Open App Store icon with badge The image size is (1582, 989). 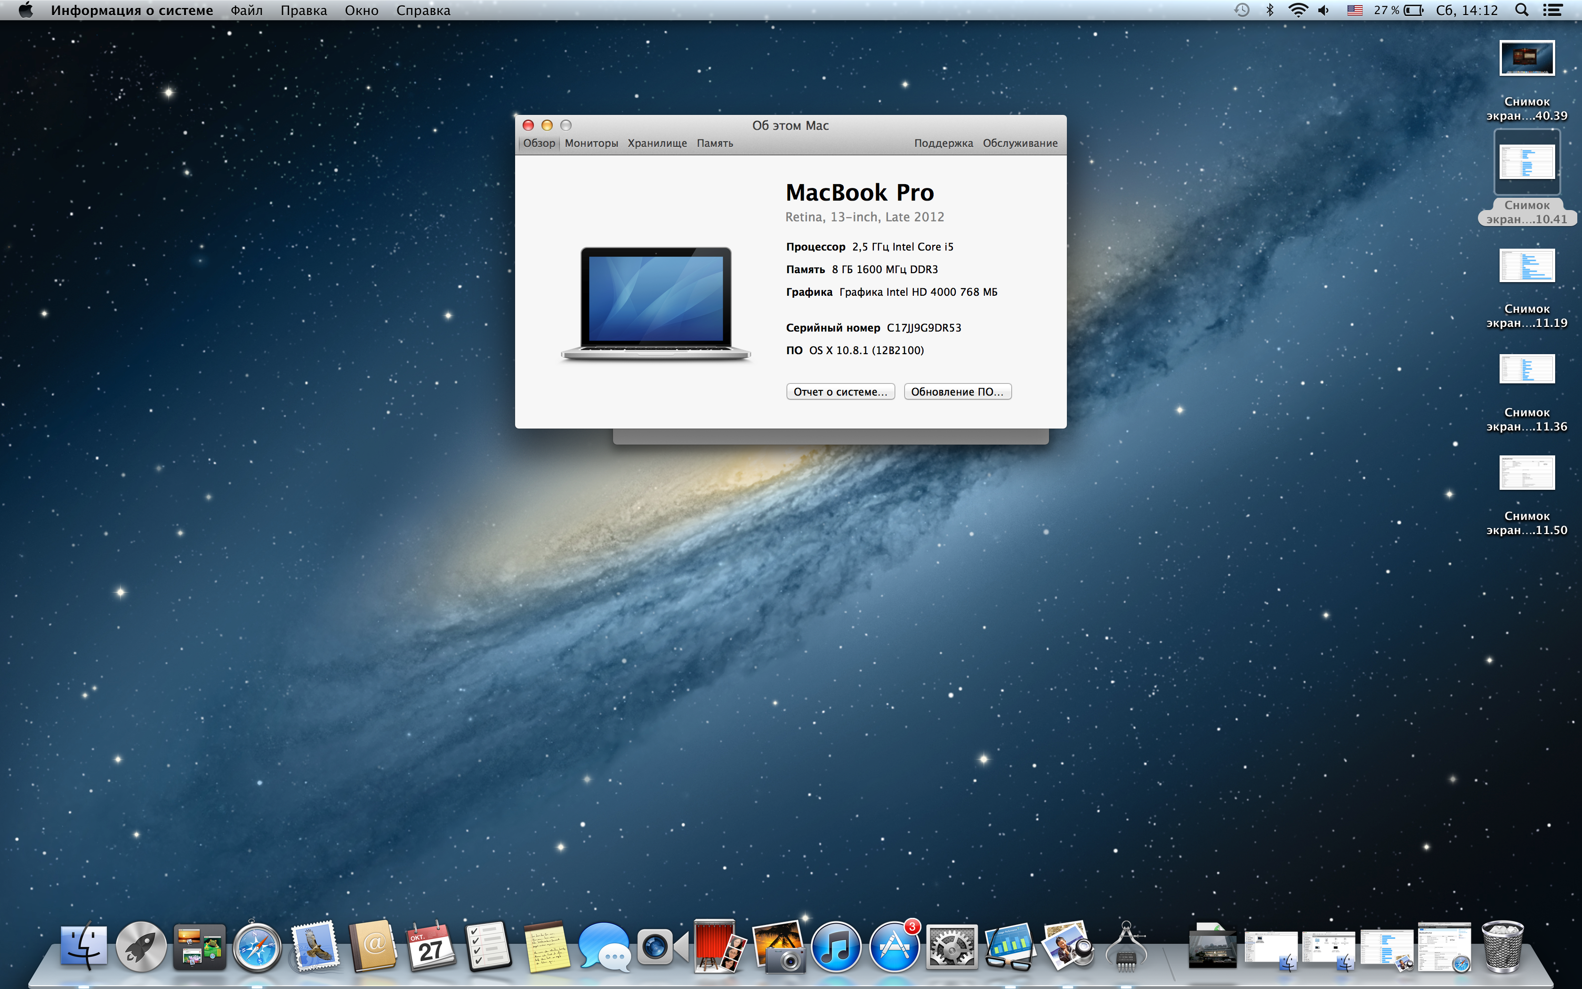894,947
